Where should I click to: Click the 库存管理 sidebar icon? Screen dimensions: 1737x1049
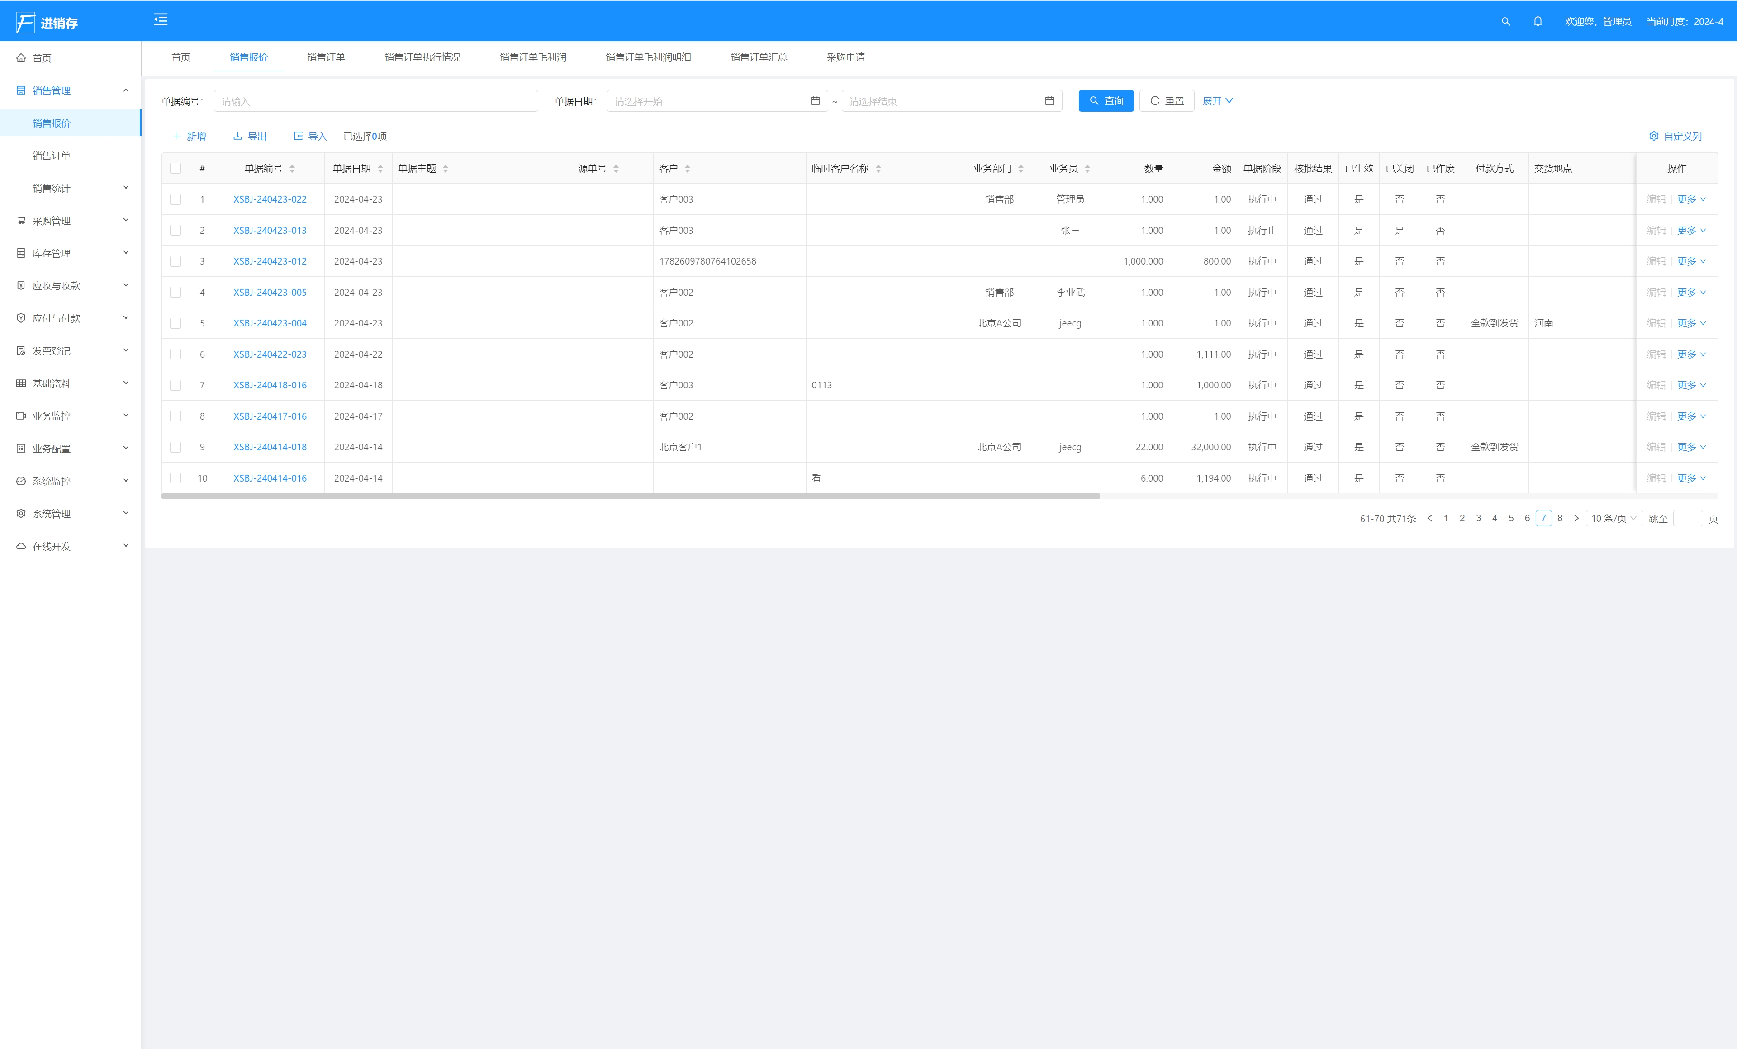point(21,253)
